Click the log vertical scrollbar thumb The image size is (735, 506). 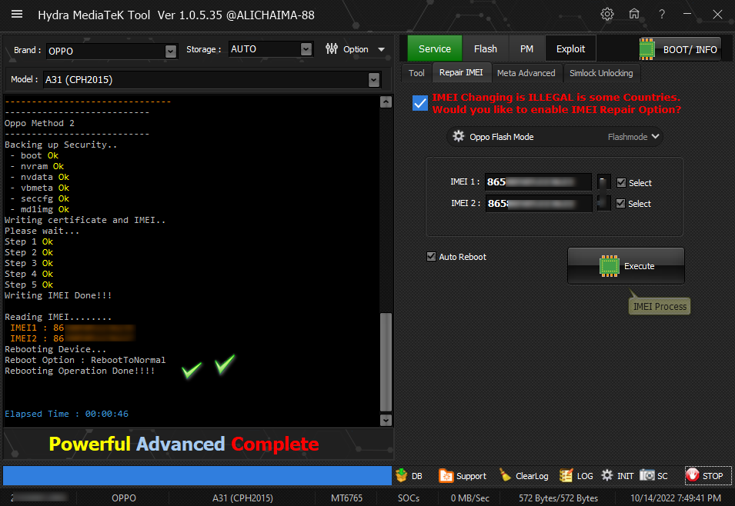tap(386, 361)
